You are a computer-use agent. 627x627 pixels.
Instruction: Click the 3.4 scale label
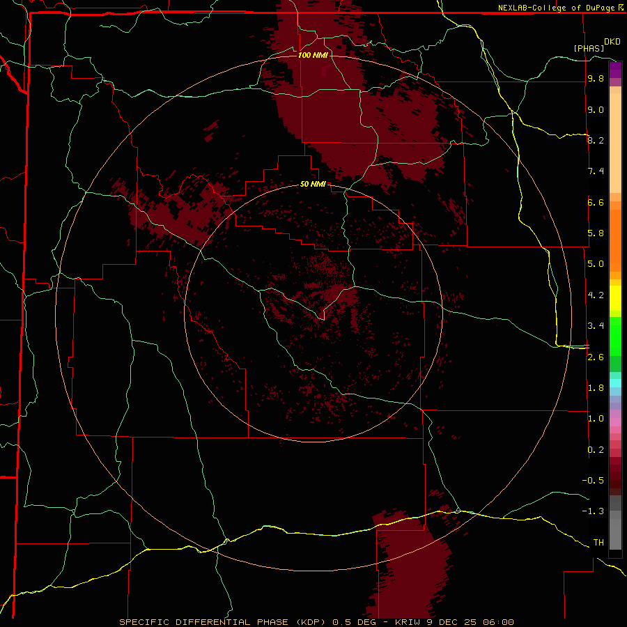596,326
